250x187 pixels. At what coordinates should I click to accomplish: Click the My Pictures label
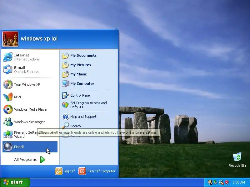point(81,65)
